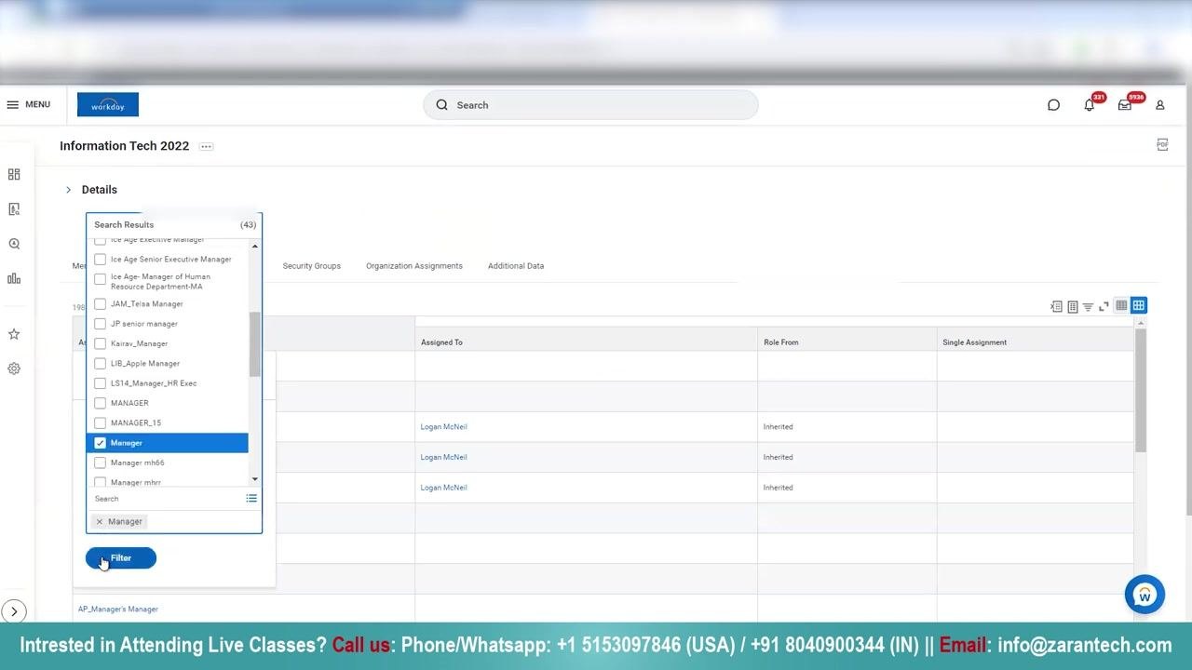Click the results list scroll-down arrow
This screenshot has width=1192, height=670.
254,479
